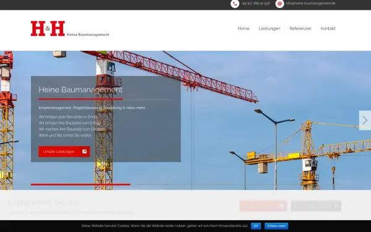Click the Unsere Leistungen button

(x=64, y=152)
